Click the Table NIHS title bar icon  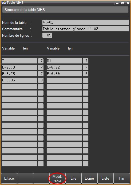(x=4, y=2)
